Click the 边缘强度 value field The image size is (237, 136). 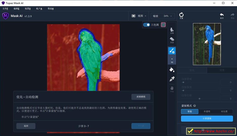(x=227, y=90)
